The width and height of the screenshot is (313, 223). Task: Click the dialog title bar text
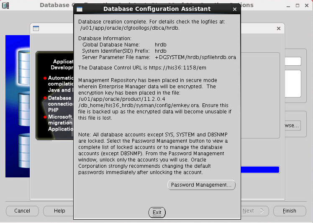157,9
